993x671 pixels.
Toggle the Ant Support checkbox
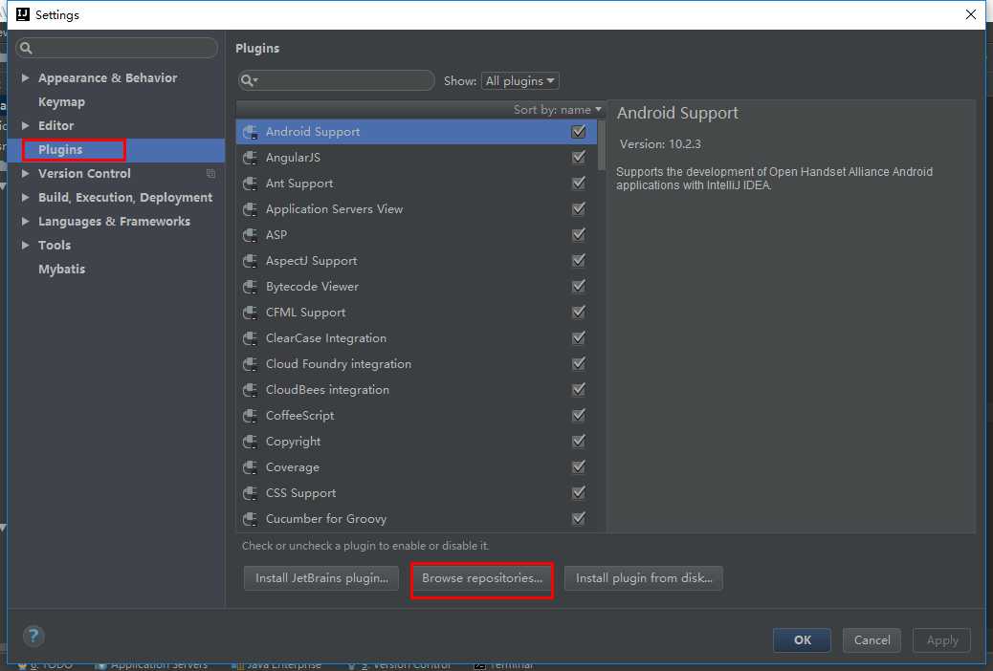[x=578, y=183]
